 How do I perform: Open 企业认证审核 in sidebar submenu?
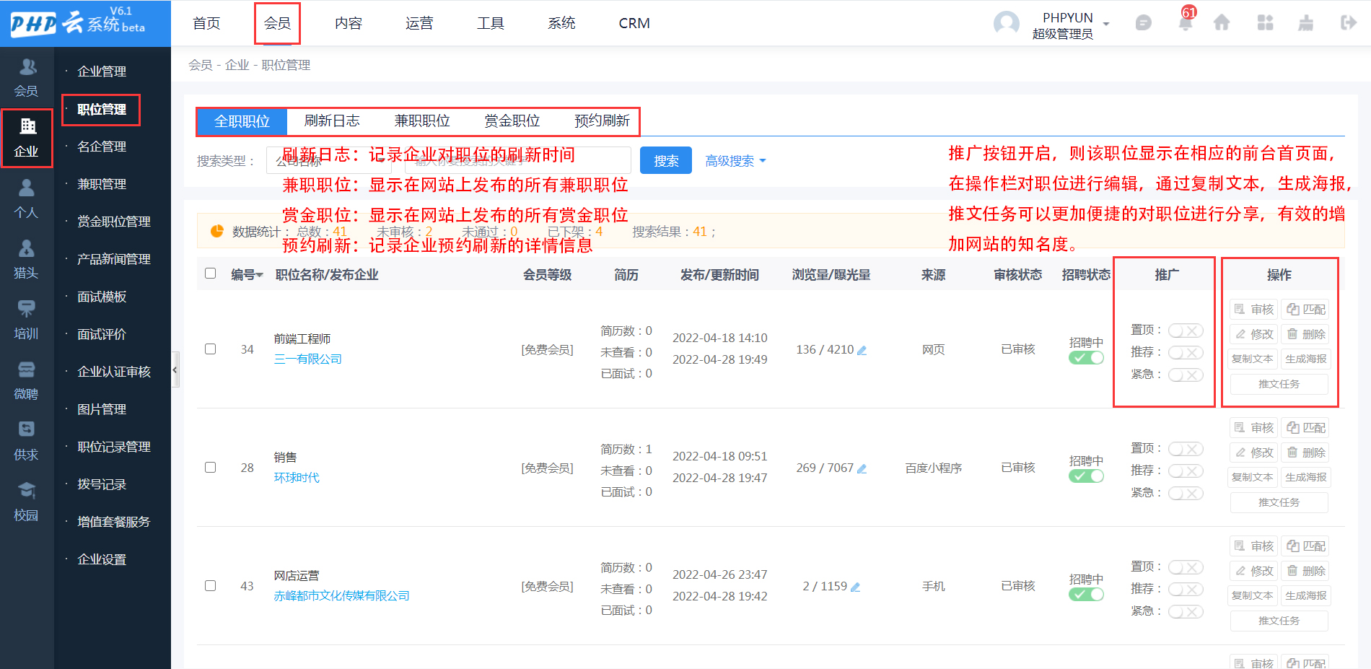(x=114, y=372)
